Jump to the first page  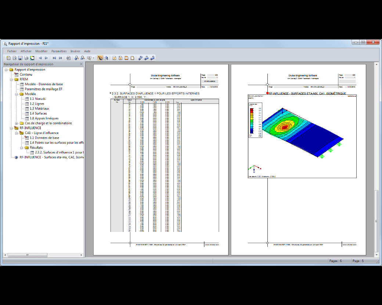click(54, 58)
